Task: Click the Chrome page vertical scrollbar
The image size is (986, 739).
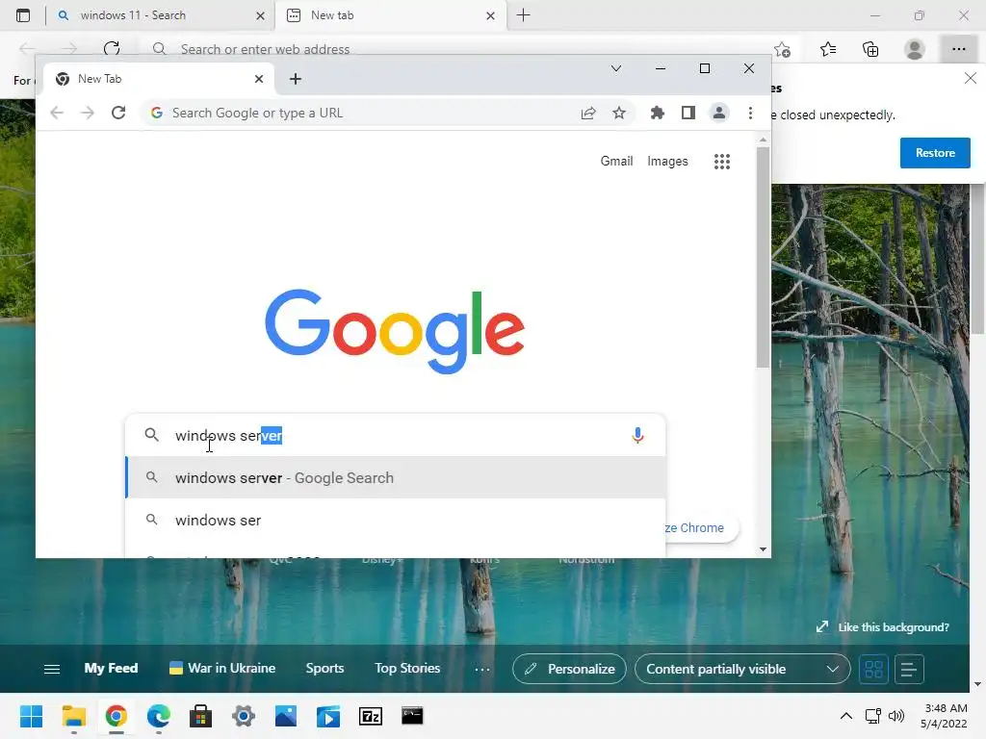Action: point(763,258)
